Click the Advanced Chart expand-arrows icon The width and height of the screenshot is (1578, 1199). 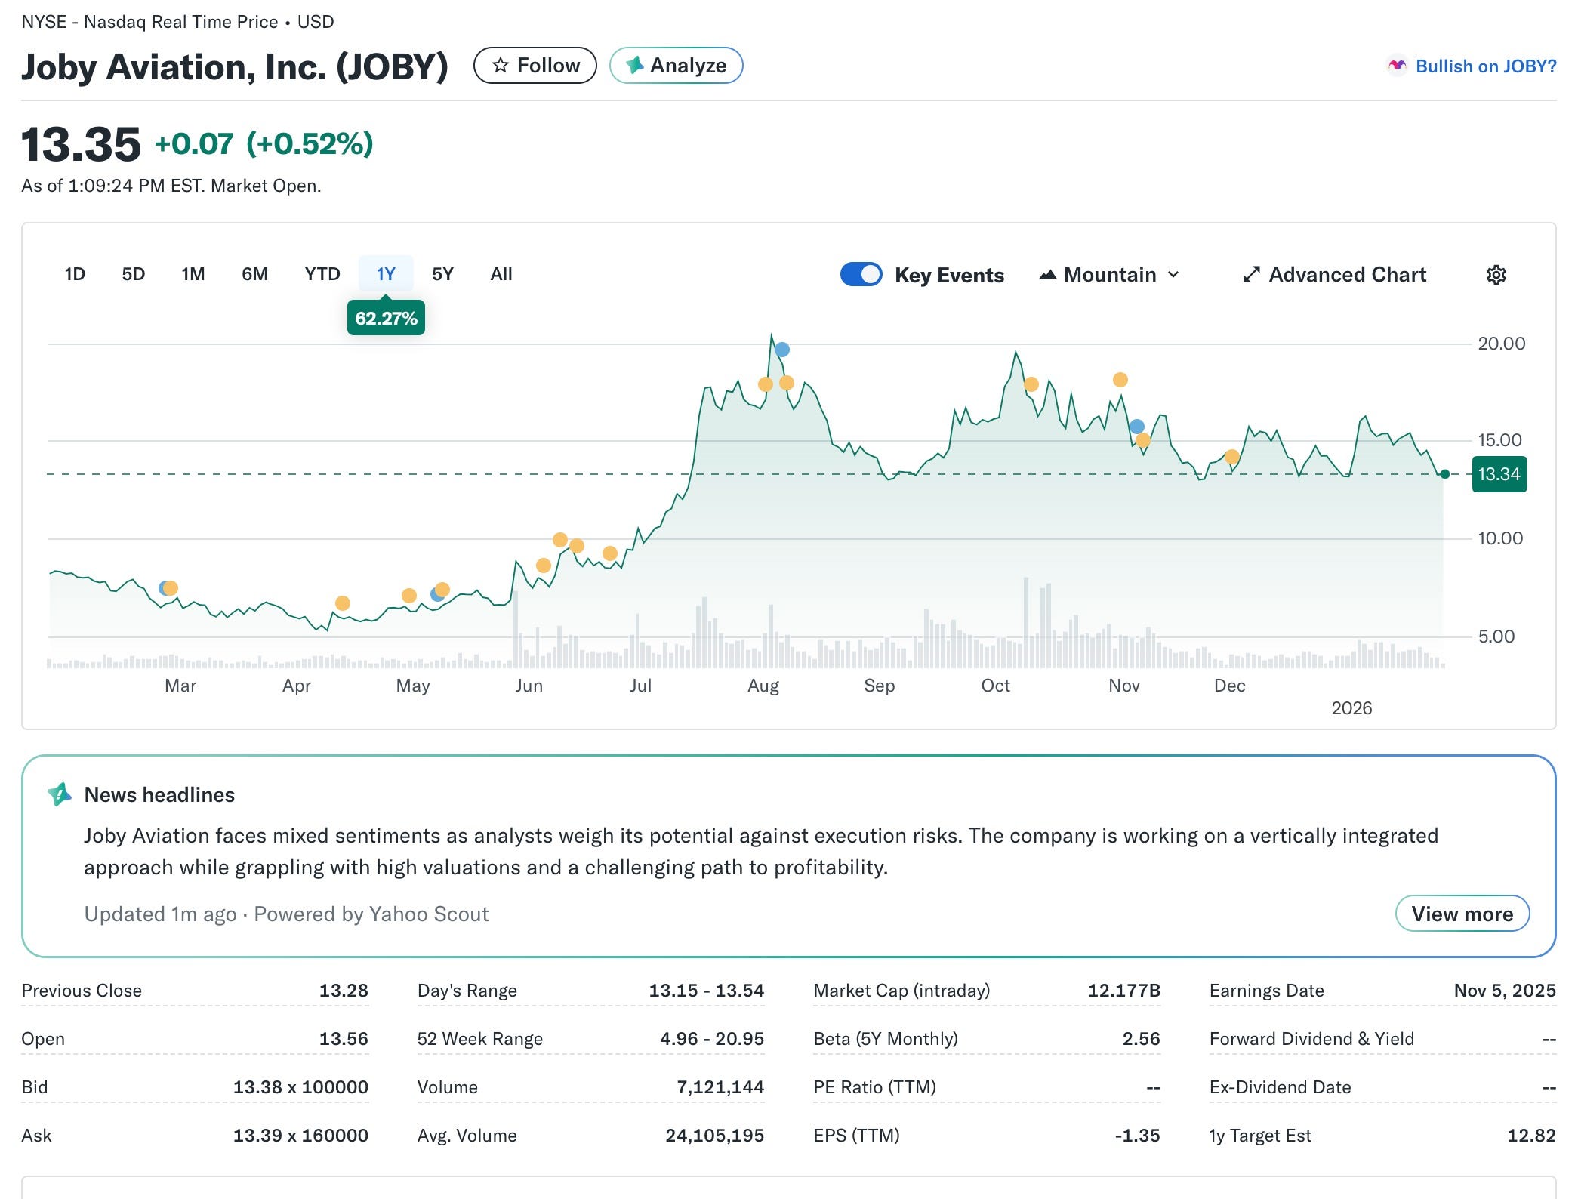tap(1251, 275)
